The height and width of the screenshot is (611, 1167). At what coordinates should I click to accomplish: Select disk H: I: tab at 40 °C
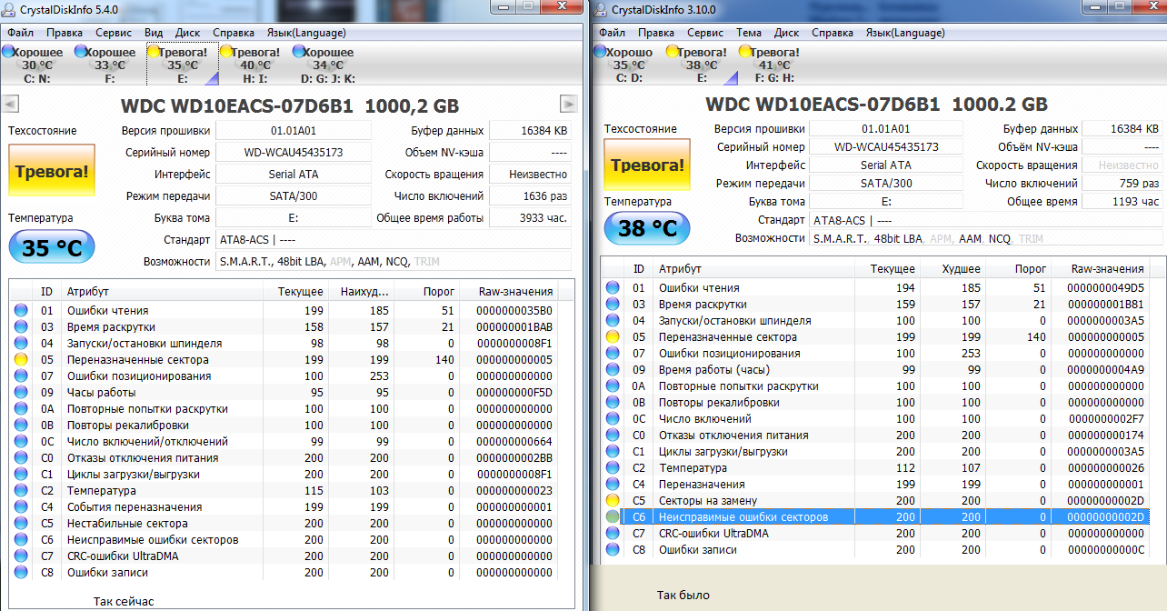255,65
